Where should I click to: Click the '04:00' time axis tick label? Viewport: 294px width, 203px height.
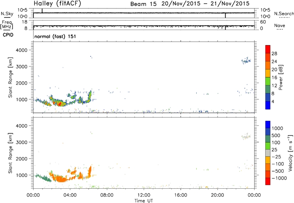(70, 195)
